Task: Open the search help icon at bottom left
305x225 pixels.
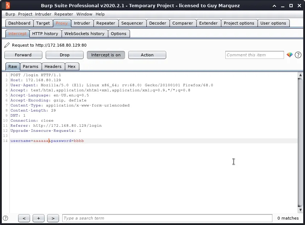Action: tap(5, 218)
